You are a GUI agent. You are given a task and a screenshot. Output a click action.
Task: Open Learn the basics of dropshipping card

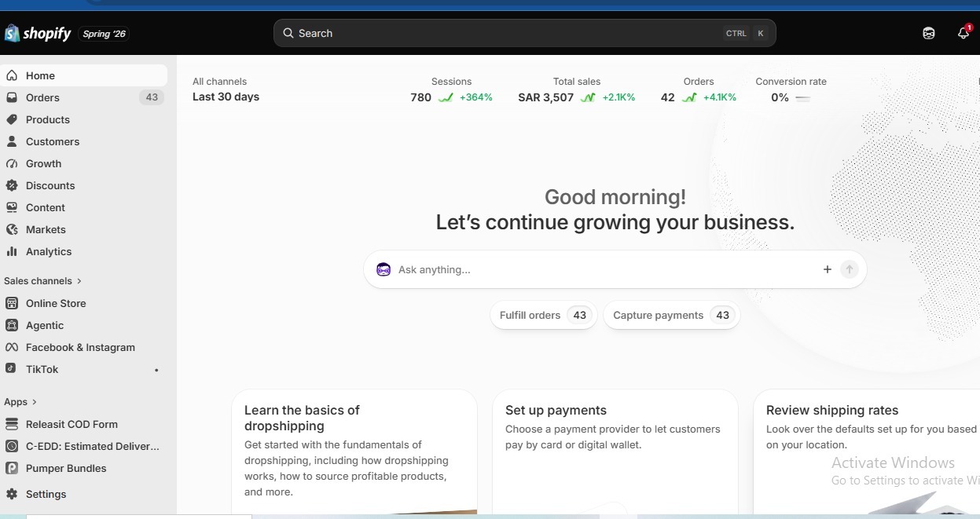pos(354,451)
